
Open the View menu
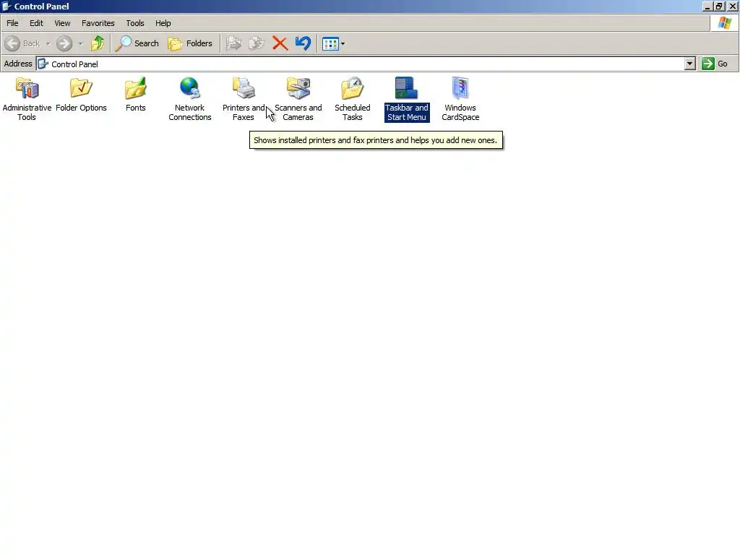tap(62, 23)
